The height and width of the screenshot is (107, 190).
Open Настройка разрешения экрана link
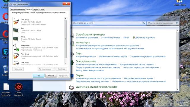coord(139,78)
